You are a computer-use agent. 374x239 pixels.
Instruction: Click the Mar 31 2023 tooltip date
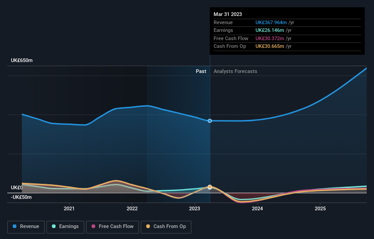[x=228, y=14]
